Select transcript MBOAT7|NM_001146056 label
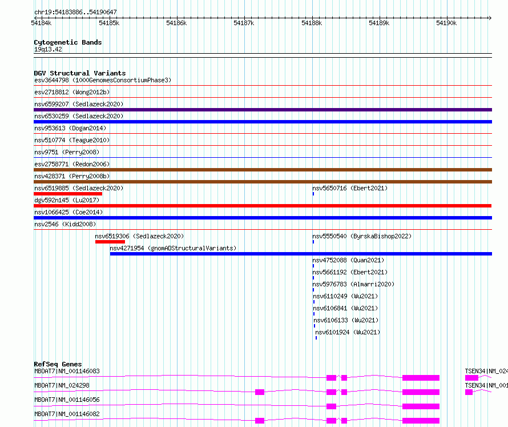 [67, 400]
